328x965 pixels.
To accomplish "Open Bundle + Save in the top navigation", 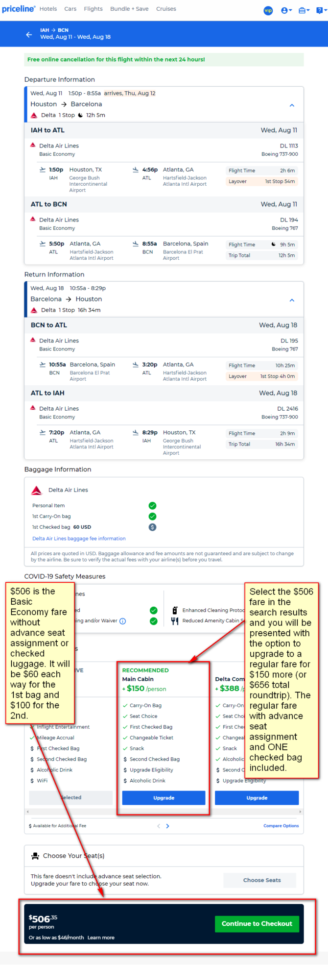I will point(129,9).
